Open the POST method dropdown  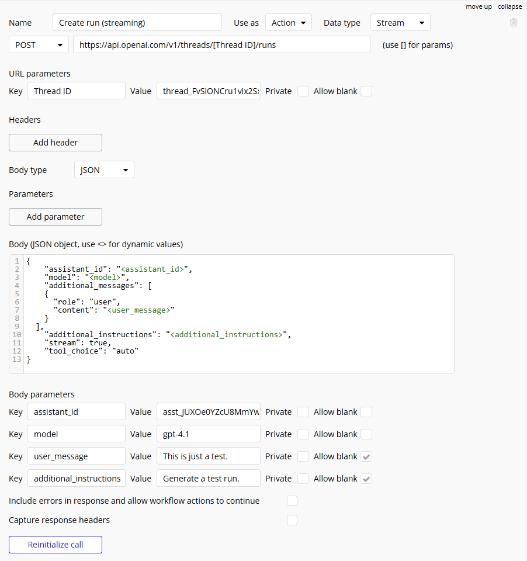(39, 45)
